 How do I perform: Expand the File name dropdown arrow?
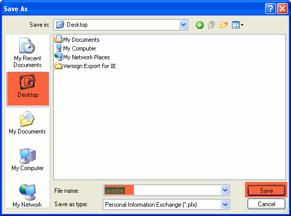coord(225,190)
